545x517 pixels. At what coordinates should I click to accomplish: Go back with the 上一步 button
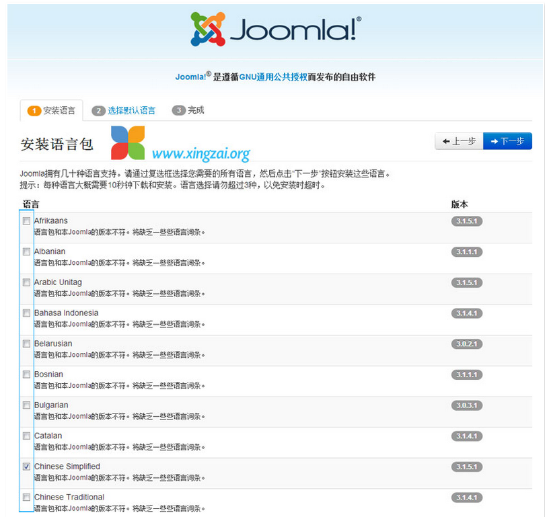459,141
